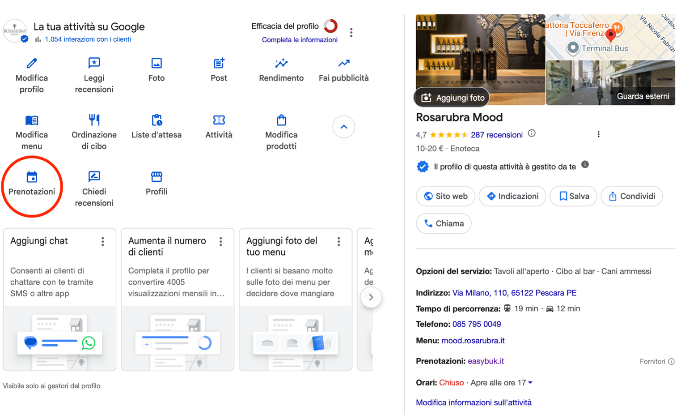Viewport: 681px width, 415px height.
Task: Open Aumenta il numero di clienti card
Action: [178, 299]
